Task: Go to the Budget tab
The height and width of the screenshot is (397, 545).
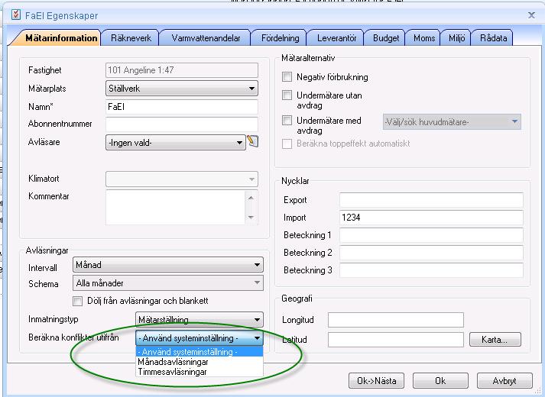Action: click(386, 38)
